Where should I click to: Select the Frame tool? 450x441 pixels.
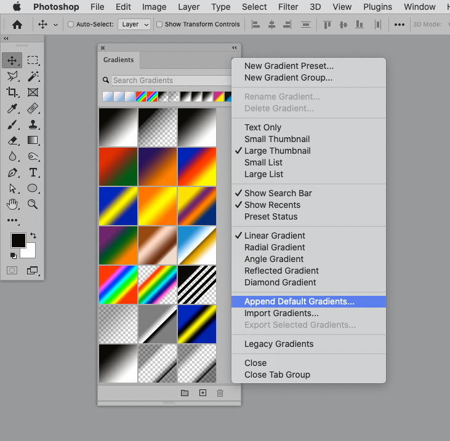click(33, 92)
